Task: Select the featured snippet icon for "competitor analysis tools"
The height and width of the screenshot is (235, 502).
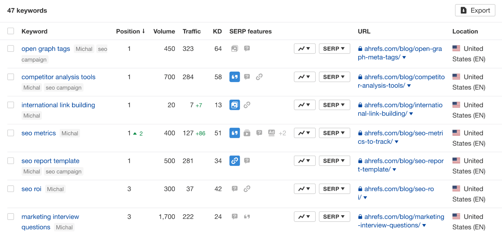Action: point(234,77)
